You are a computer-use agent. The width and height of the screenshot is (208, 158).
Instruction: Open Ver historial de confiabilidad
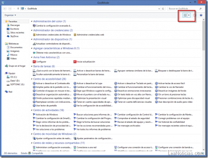170,122
